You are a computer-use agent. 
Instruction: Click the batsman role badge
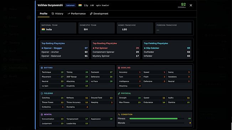point(71,5)
